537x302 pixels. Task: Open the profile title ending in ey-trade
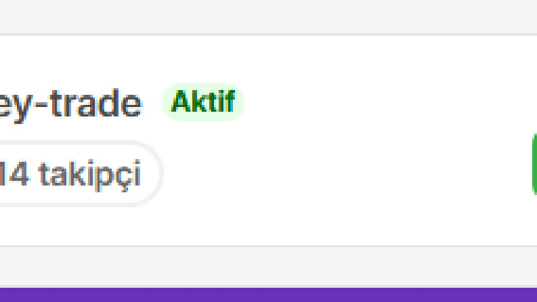[70, 104]
